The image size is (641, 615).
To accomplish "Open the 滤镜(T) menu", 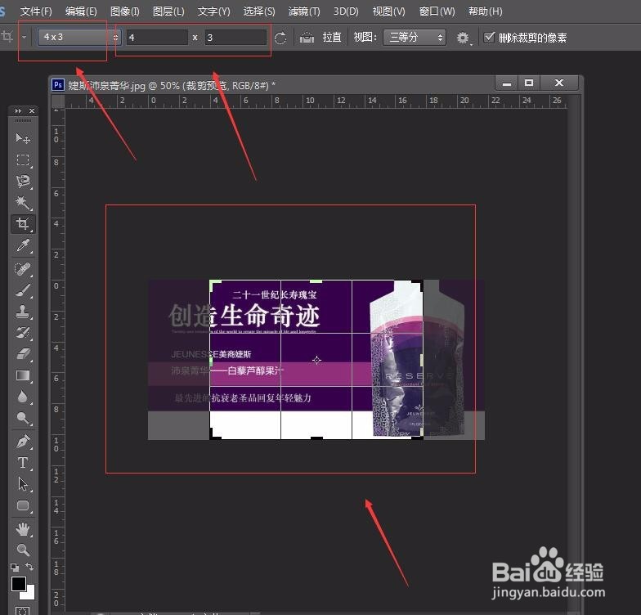I will 304,11.
